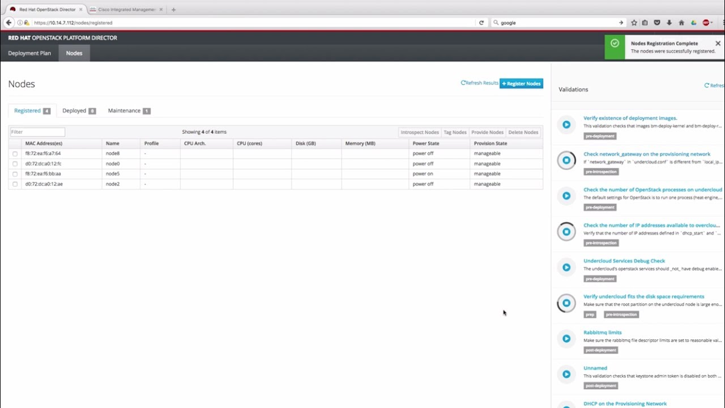The image size is (725, 408).
Task: Reload the page with browser refresh icon
Action: [481, 23]
